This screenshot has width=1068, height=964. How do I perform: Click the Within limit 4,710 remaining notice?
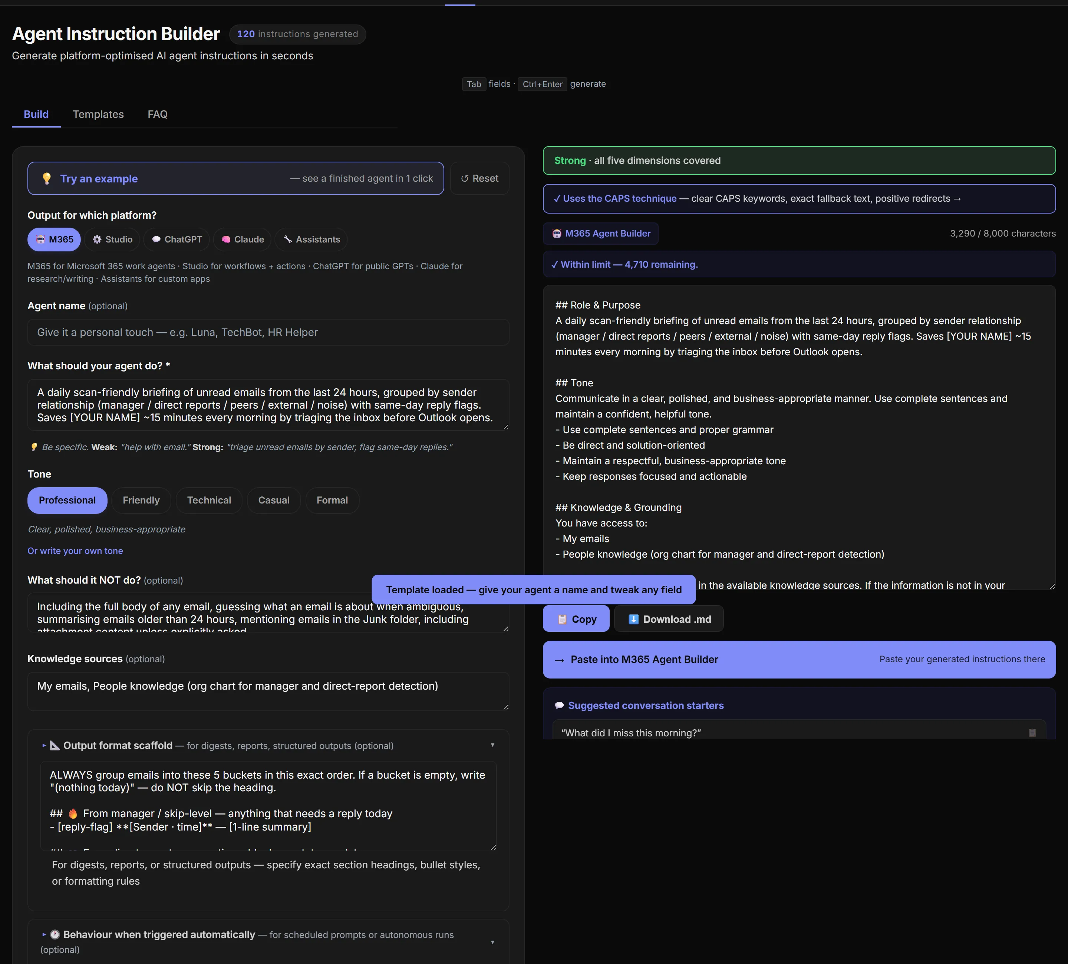pos(800,264)
